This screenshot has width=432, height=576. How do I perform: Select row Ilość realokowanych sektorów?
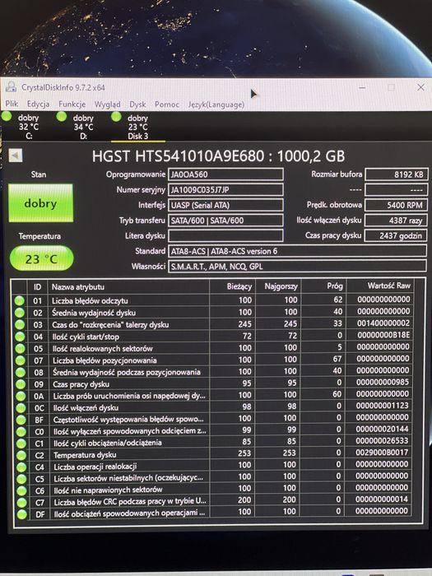(213, 347)
